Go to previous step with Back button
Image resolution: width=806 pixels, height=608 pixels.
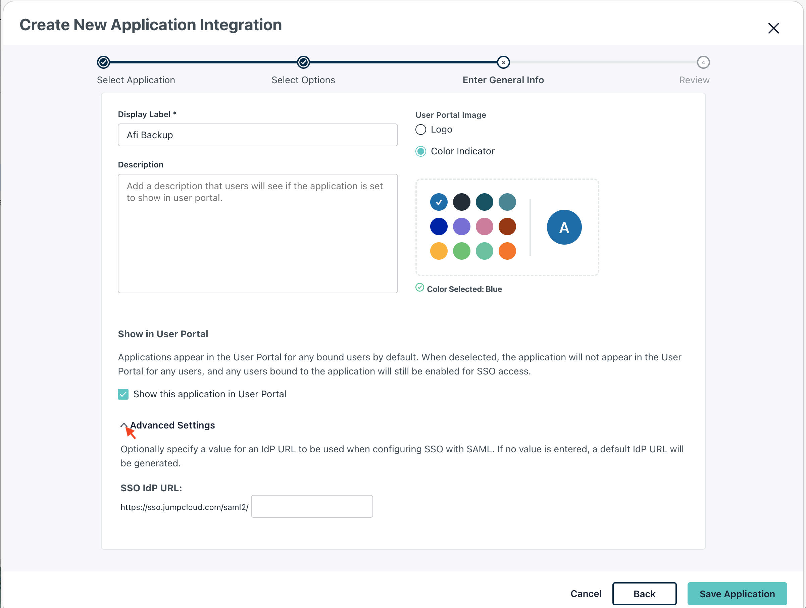(x=644, y=594)
